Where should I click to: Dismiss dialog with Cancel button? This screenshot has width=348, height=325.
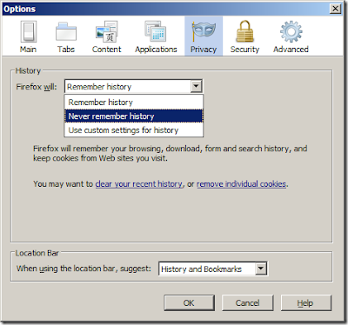247,303
